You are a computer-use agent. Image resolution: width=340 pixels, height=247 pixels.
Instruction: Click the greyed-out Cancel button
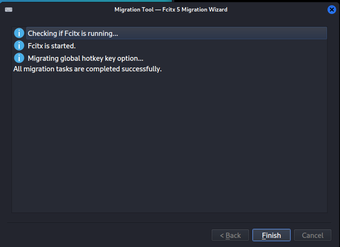pos(313,235)
